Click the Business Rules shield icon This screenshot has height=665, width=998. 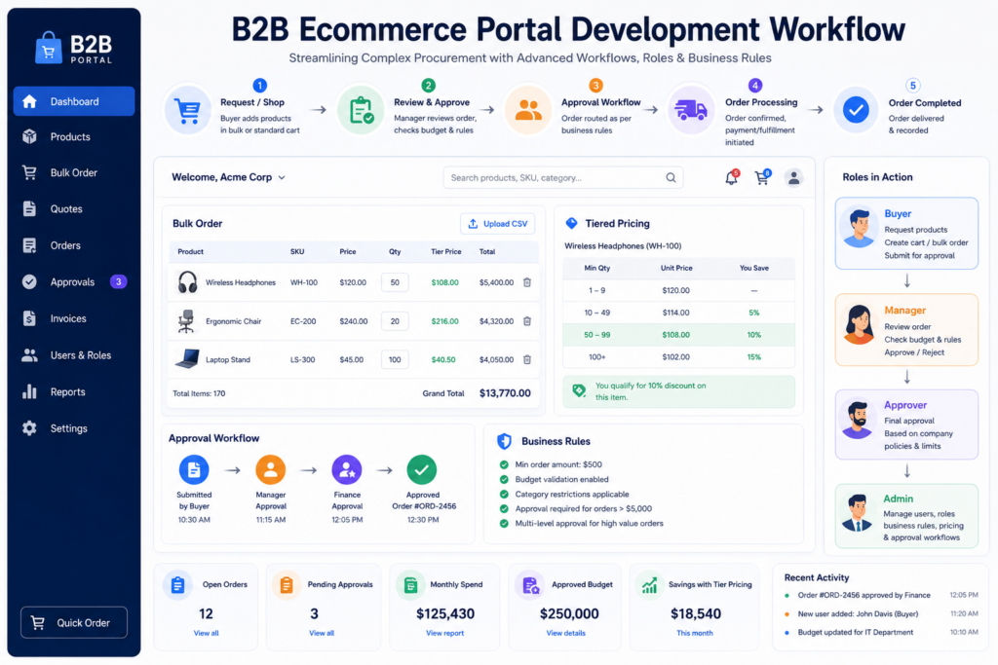tap(505, 441)
